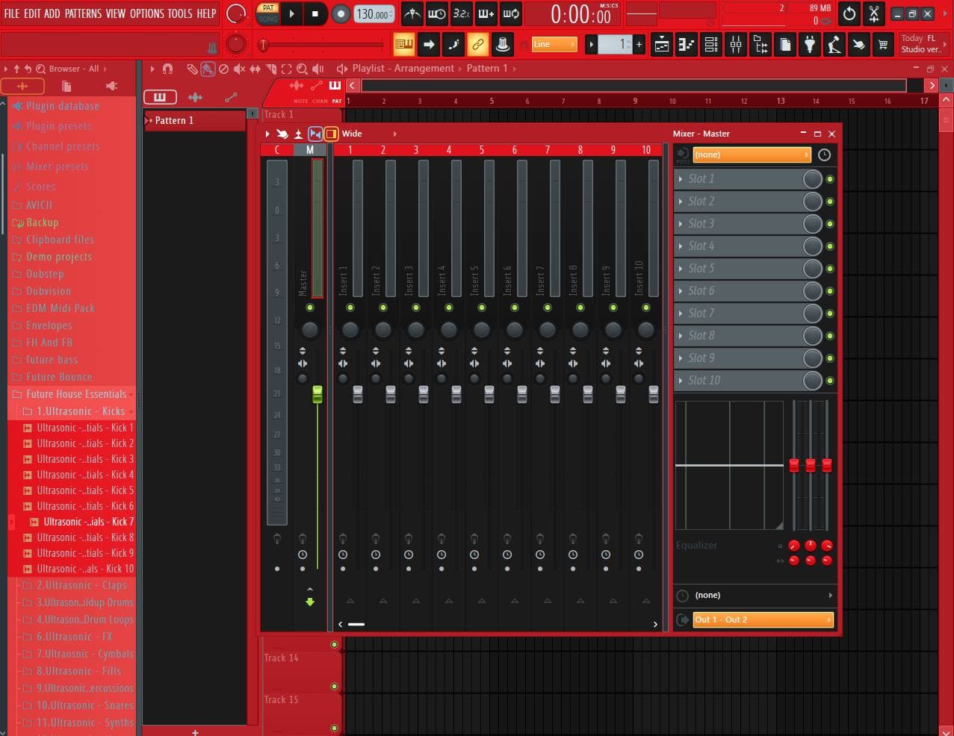Image resolution: width=954 pixels, height=736 pixels.
Task: Mute playlist Track 14
Action: (334, 686)
